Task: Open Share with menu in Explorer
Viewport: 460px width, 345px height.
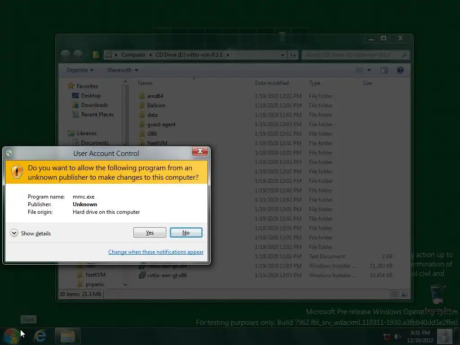Action: click(x=122, y=70)
